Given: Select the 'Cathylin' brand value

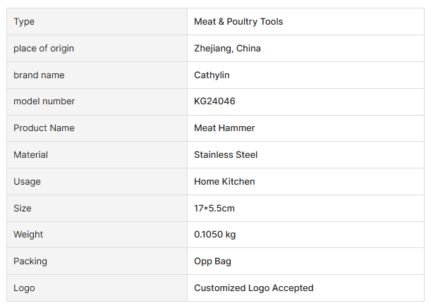Looking at the screenshot, I should pos(212,75).
